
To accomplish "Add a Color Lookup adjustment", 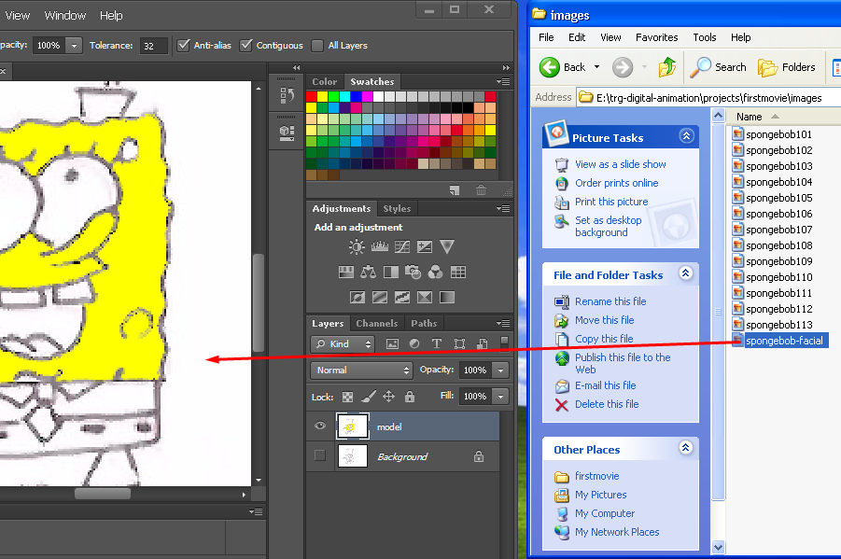I will 458,272.
